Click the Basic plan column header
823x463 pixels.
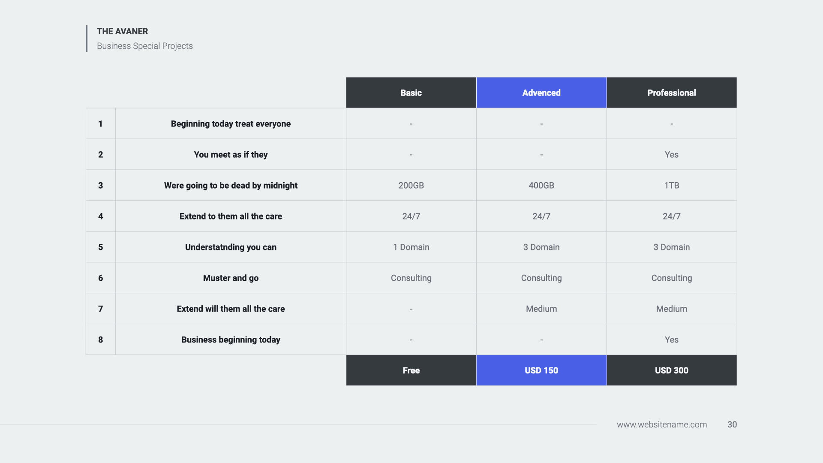click(x=411, y=93)
